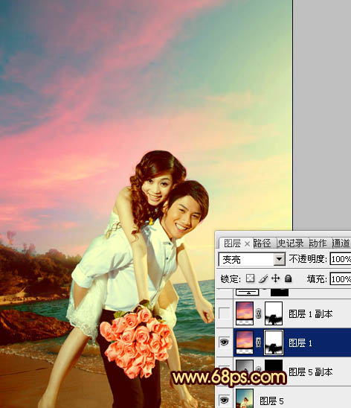The image size is (351, 408).
Task: Lock image pixels brush icon
Action: point(263,278)
